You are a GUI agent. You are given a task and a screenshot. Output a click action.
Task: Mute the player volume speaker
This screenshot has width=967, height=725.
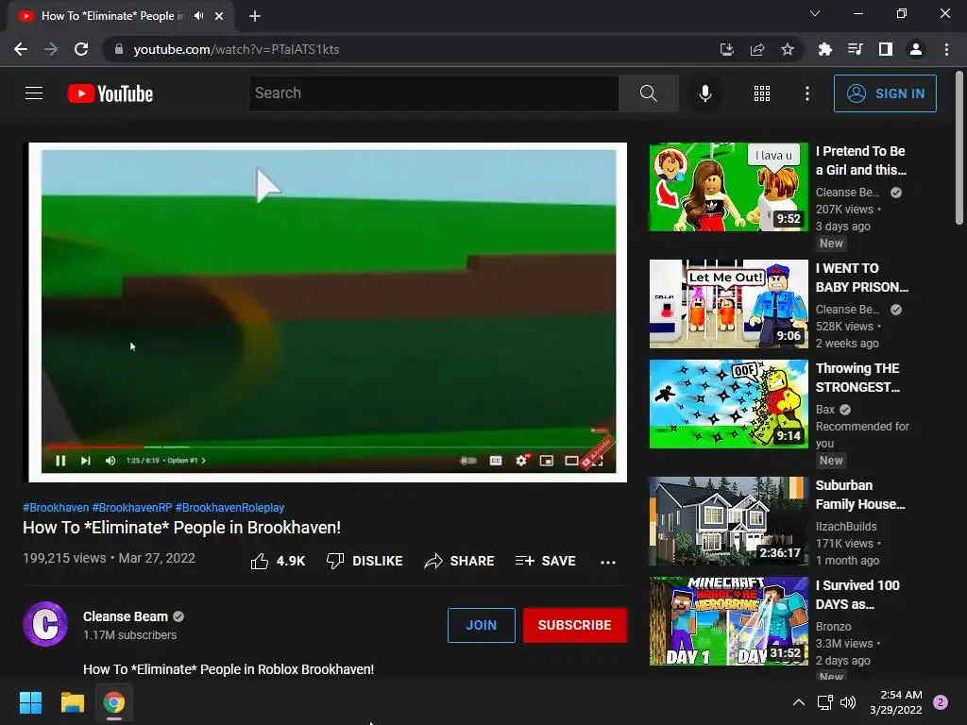(110, 461)
